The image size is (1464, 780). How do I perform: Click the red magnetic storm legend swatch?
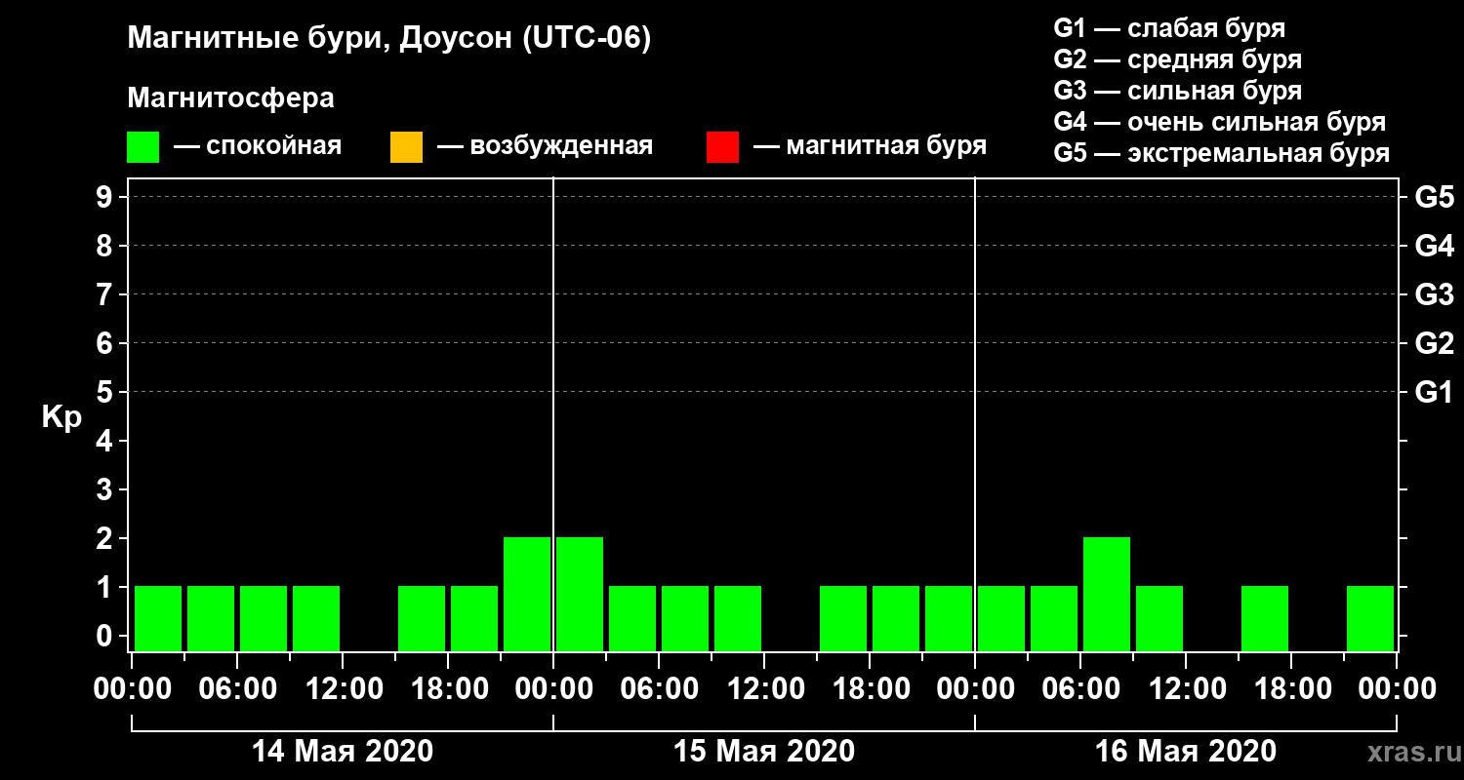pyautogui.click(x=722, y=146)
